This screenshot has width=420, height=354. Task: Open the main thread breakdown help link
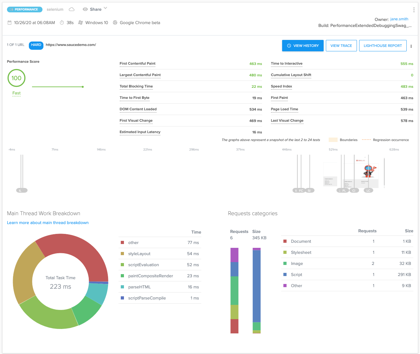click(x=48, y=223)
